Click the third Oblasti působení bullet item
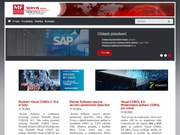 point(119,46)
